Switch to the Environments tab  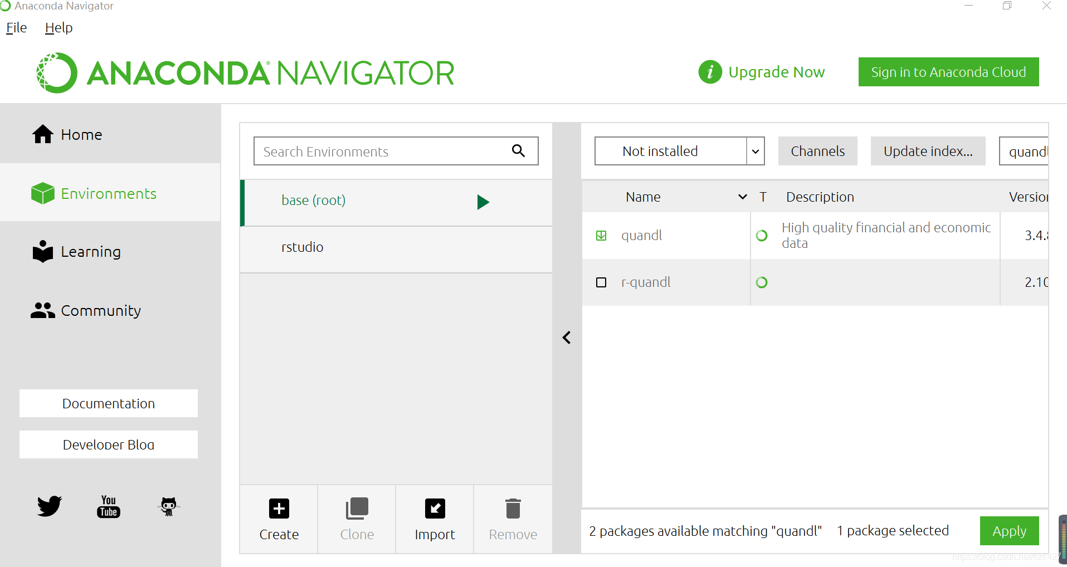tap(110, 193)
